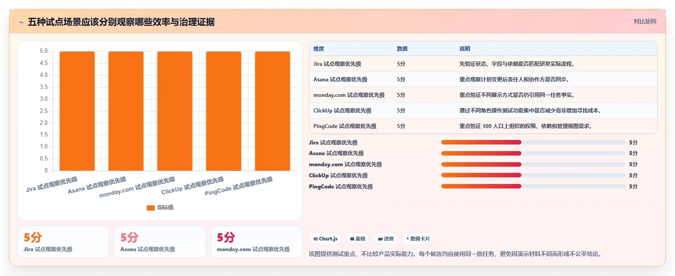Click the ClickUp 试点观察优先级 progress bar
The width and height of the screenshot is (675, 276).
point(533,176)
